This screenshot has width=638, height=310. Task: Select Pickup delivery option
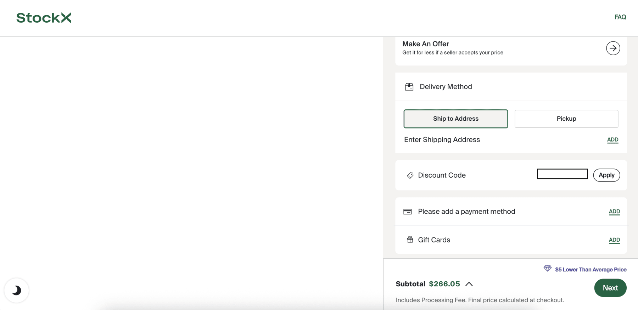click(566, 119)
